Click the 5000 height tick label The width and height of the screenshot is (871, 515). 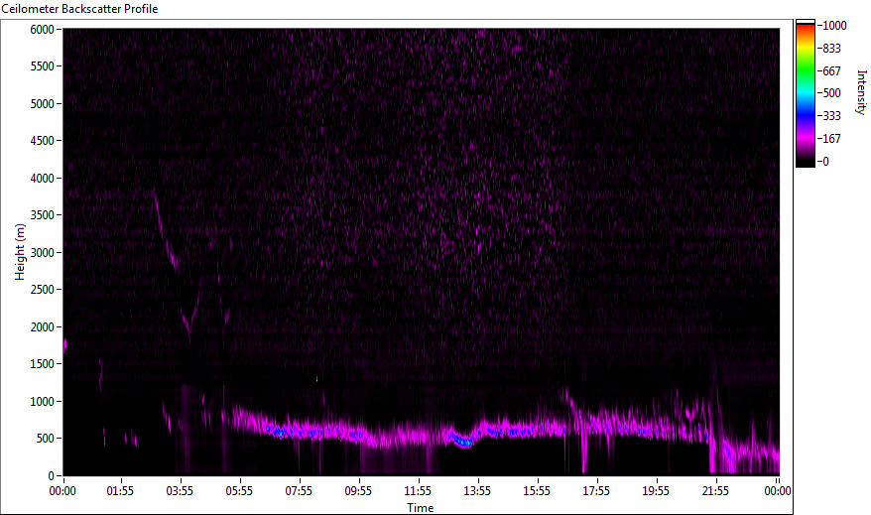43,104
